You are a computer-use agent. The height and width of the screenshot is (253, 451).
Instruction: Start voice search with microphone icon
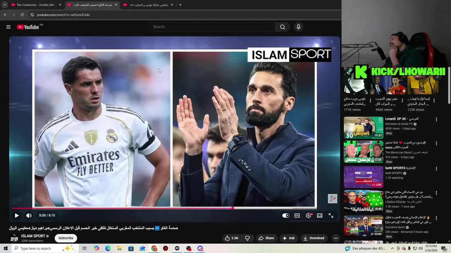[x=298, y=27]
